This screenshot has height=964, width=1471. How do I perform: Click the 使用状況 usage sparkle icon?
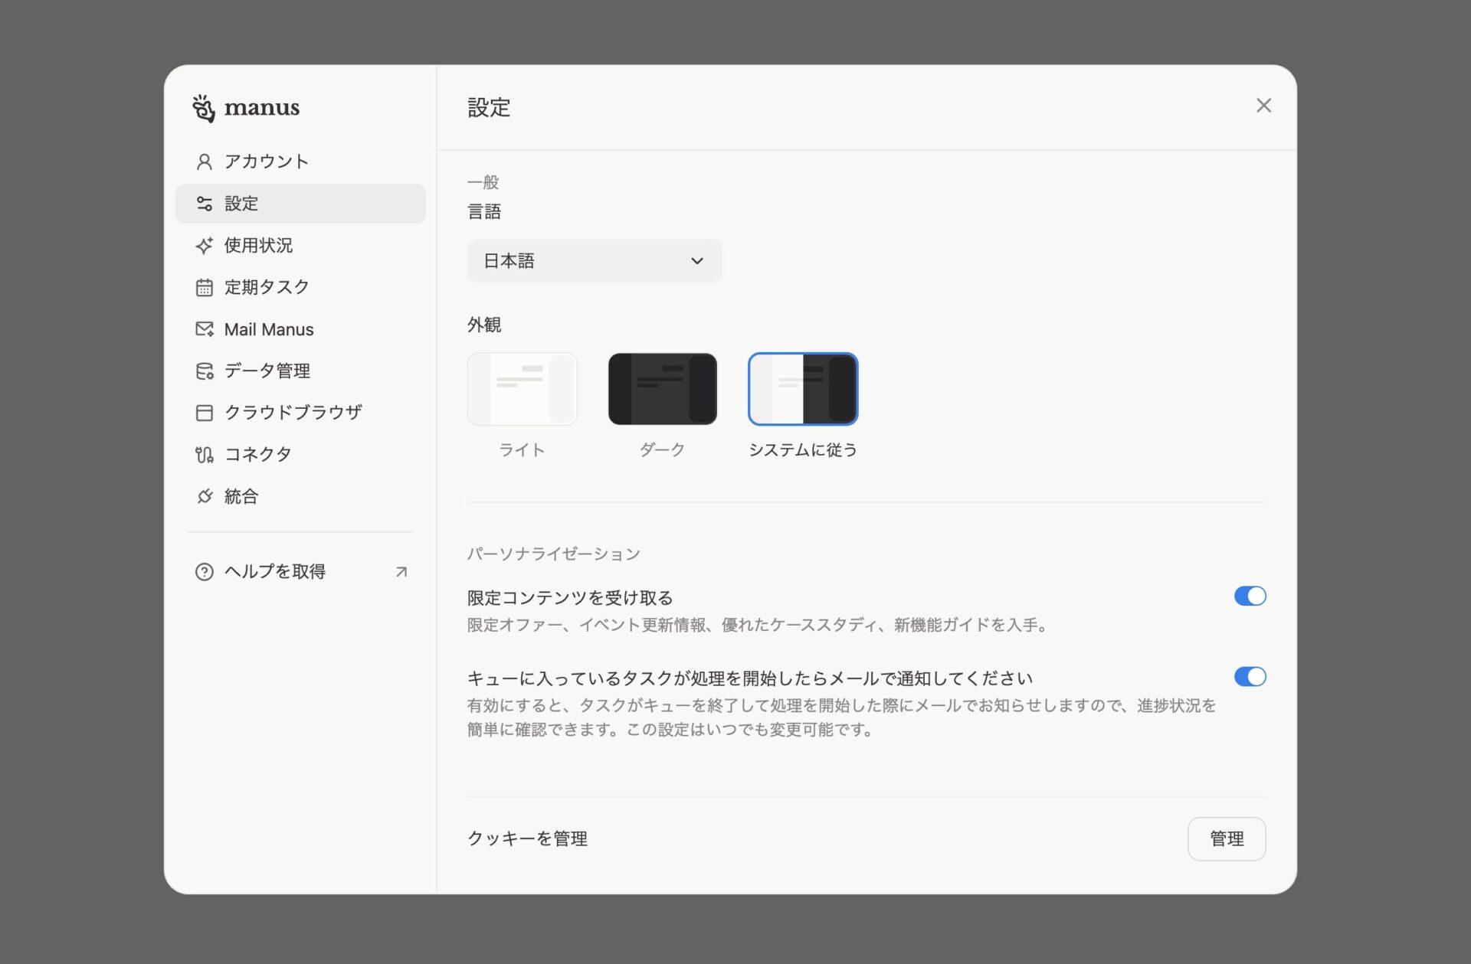pos(204,246)
